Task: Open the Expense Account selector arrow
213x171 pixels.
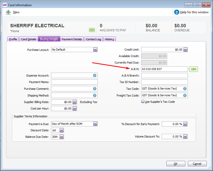Action: tap(95, 76)
